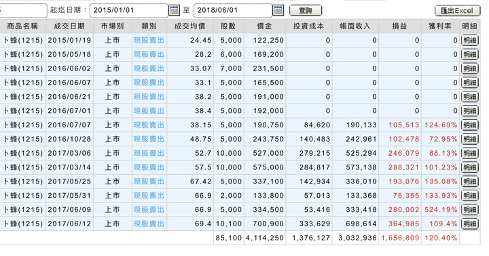Select total amount cell 4,114,250
Image resolution: width=489 pixels, height=256 pixels.
tap(265, 238)
